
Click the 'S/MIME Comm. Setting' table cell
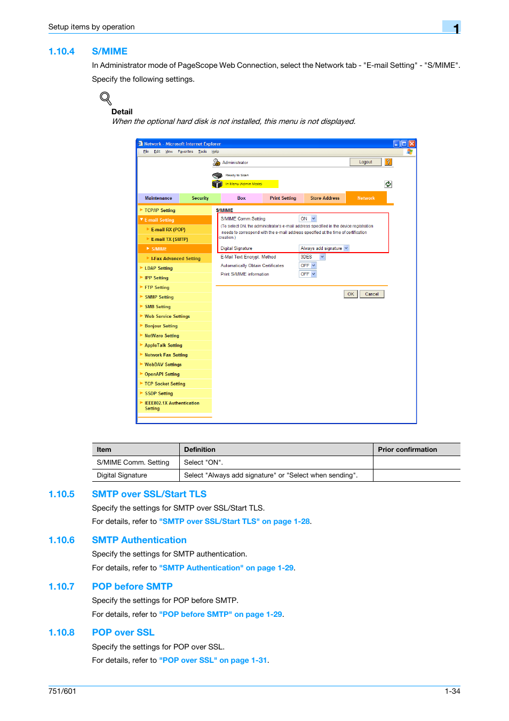(x=136, y=463)
